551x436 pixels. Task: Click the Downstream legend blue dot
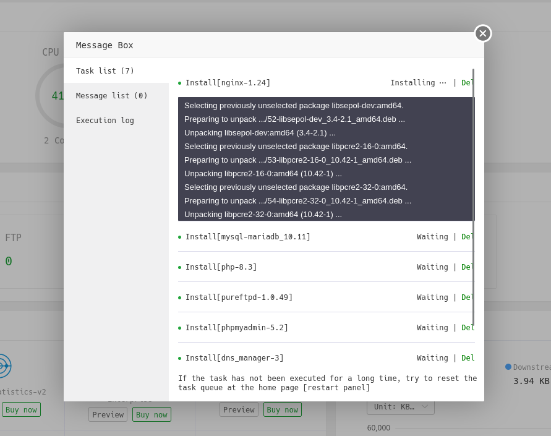(x=508, y=367)
